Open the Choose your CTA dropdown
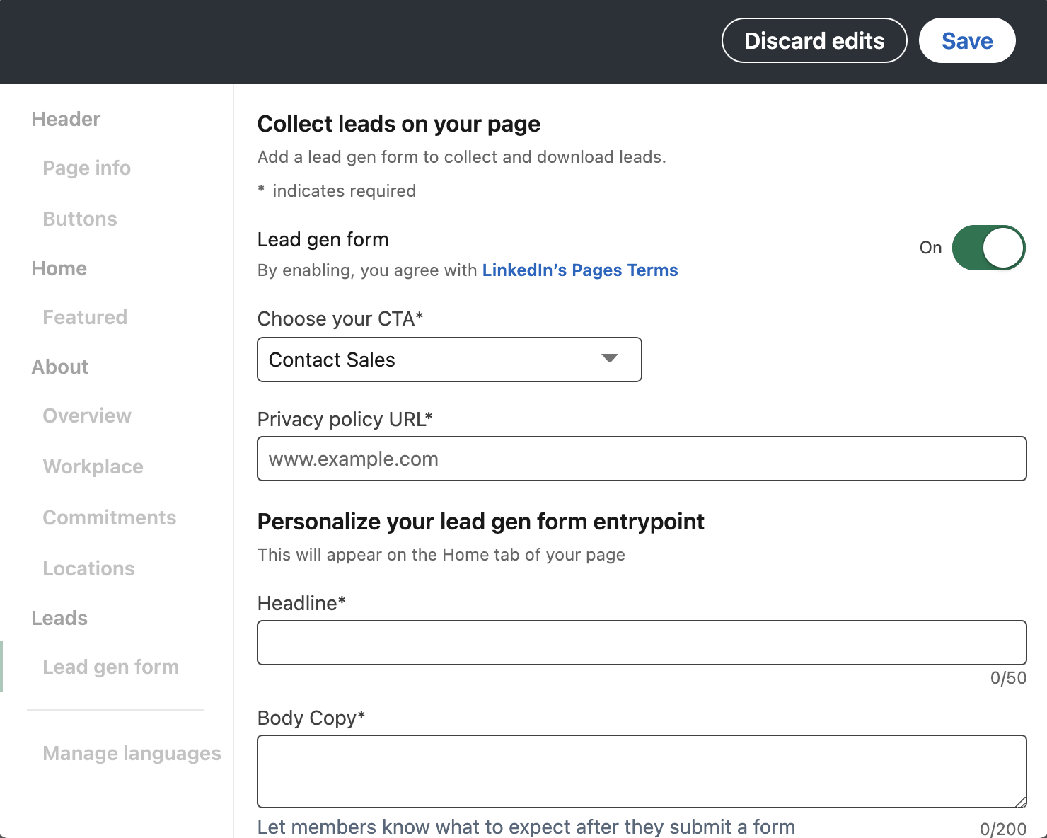The width and height of the screenshot is (1047, 838). 449,360
